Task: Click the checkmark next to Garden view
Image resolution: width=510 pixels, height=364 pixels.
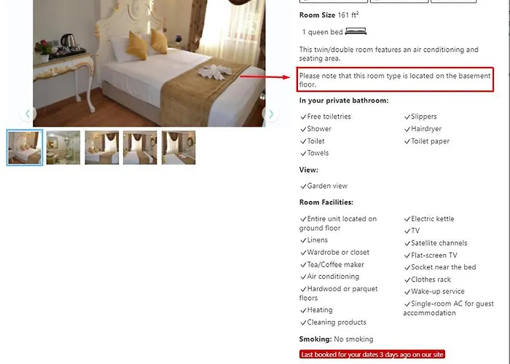Action: tap(303, 186)
